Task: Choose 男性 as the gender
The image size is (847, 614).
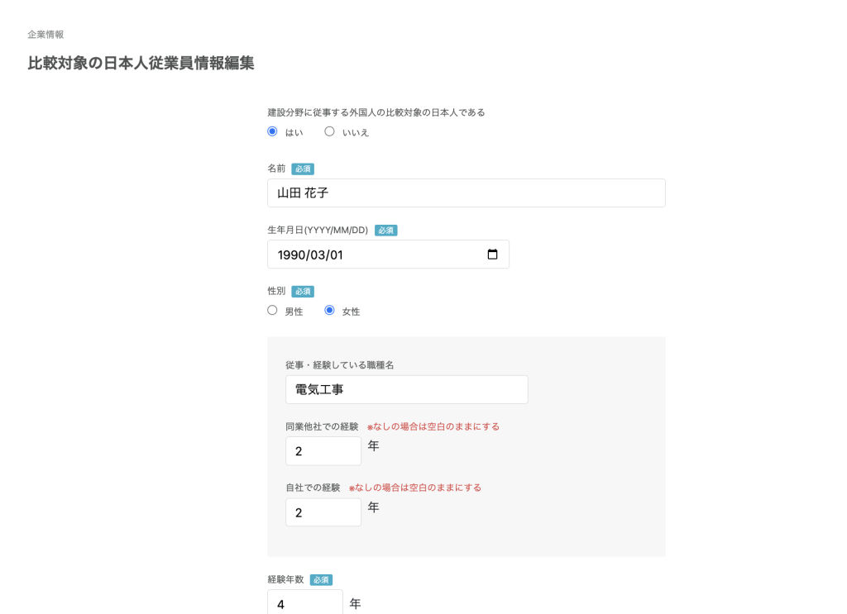Action: pyautogui.click(x=272, y=311)
